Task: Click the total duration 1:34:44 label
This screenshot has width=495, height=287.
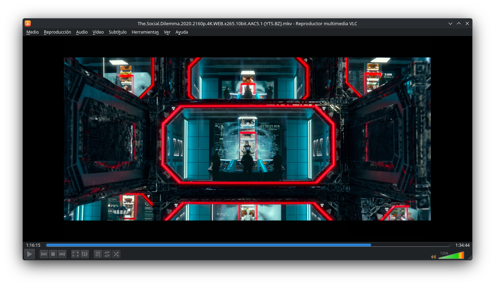Action: tap(462, 245)
